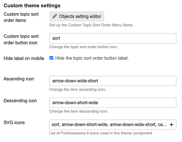Click 'Custom topic sort order button icon' label

tap(21, 39)
